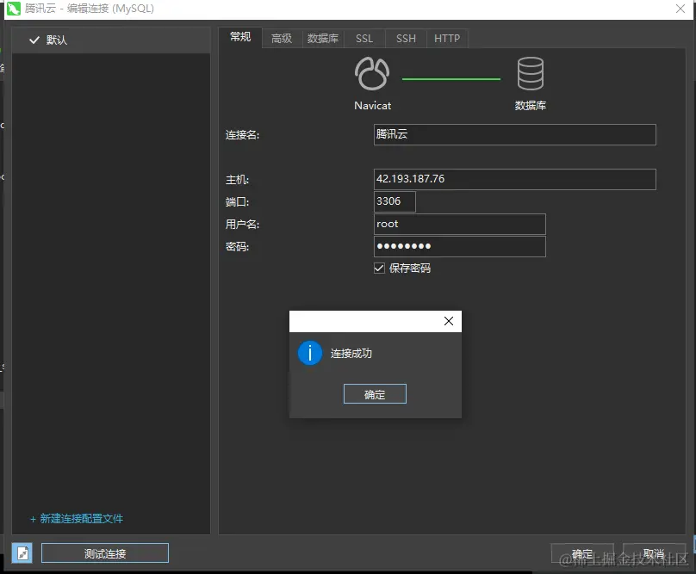696x574 pixels.
Task: Click the window title 腾讯云 - 编辑连接 (MySQL)
Action: pyautogui.click(x=90, y=9)
